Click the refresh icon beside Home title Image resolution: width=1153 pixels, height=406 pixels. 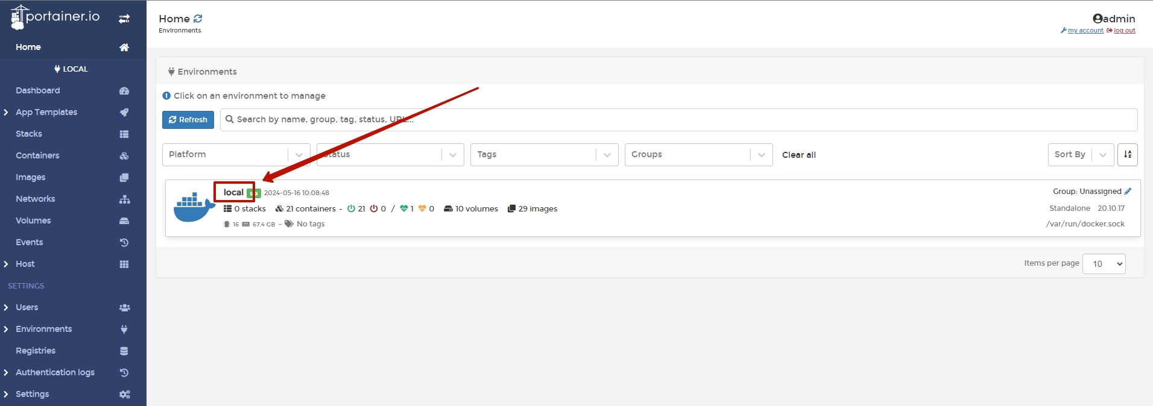click(198, 19)
